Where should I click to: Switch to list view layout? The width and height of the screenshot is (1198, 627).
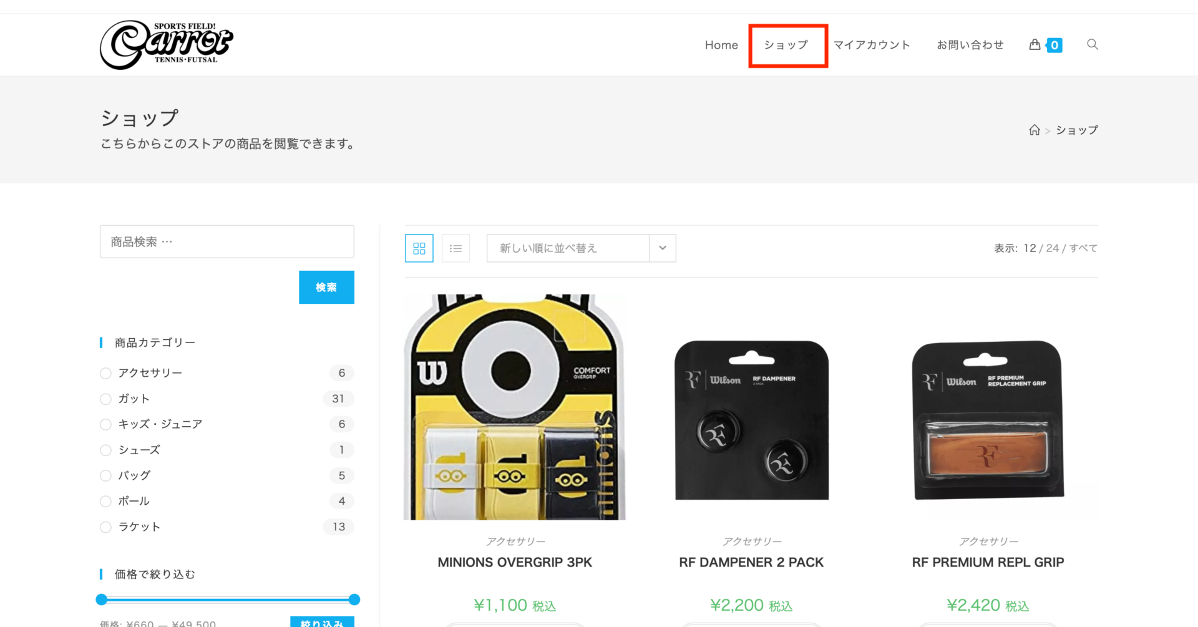point(455,248)
